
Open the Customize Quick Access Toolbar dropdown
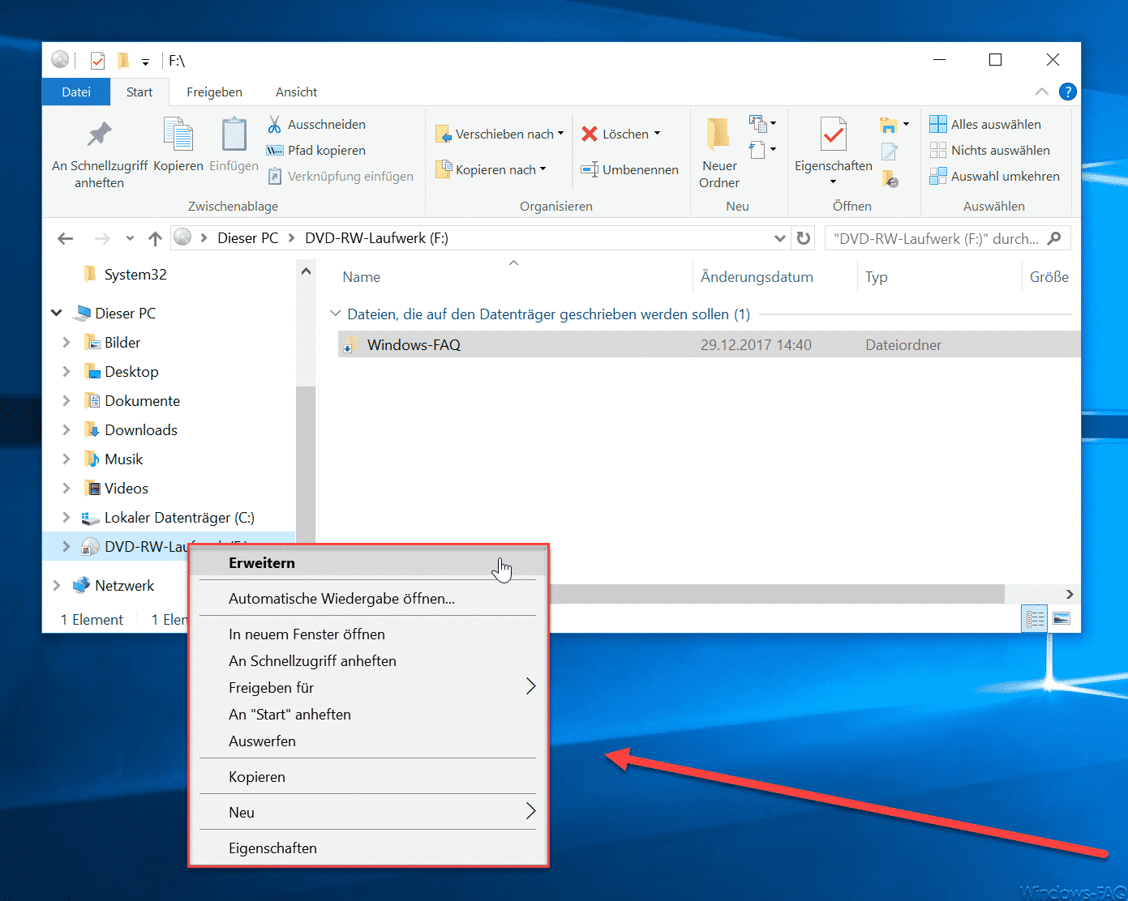[x=145, y=62]
